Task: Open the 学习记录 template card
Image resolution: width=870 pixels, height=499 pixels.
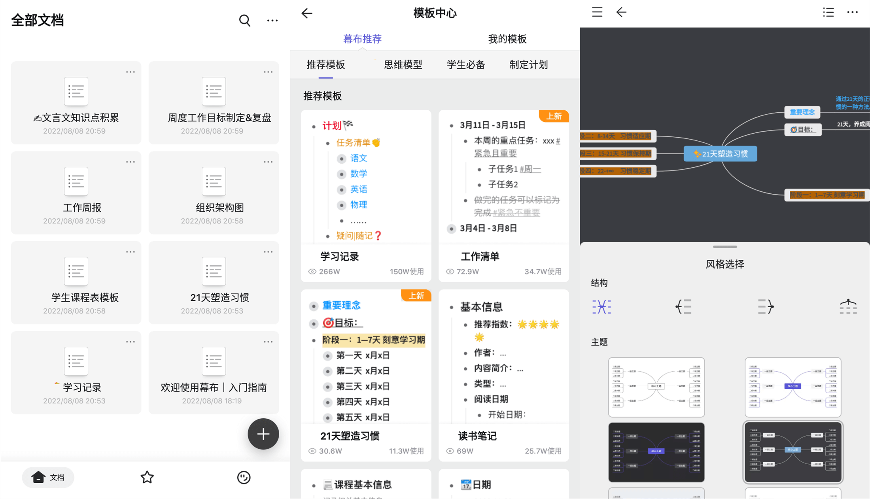Action: (x=366, y=196)
